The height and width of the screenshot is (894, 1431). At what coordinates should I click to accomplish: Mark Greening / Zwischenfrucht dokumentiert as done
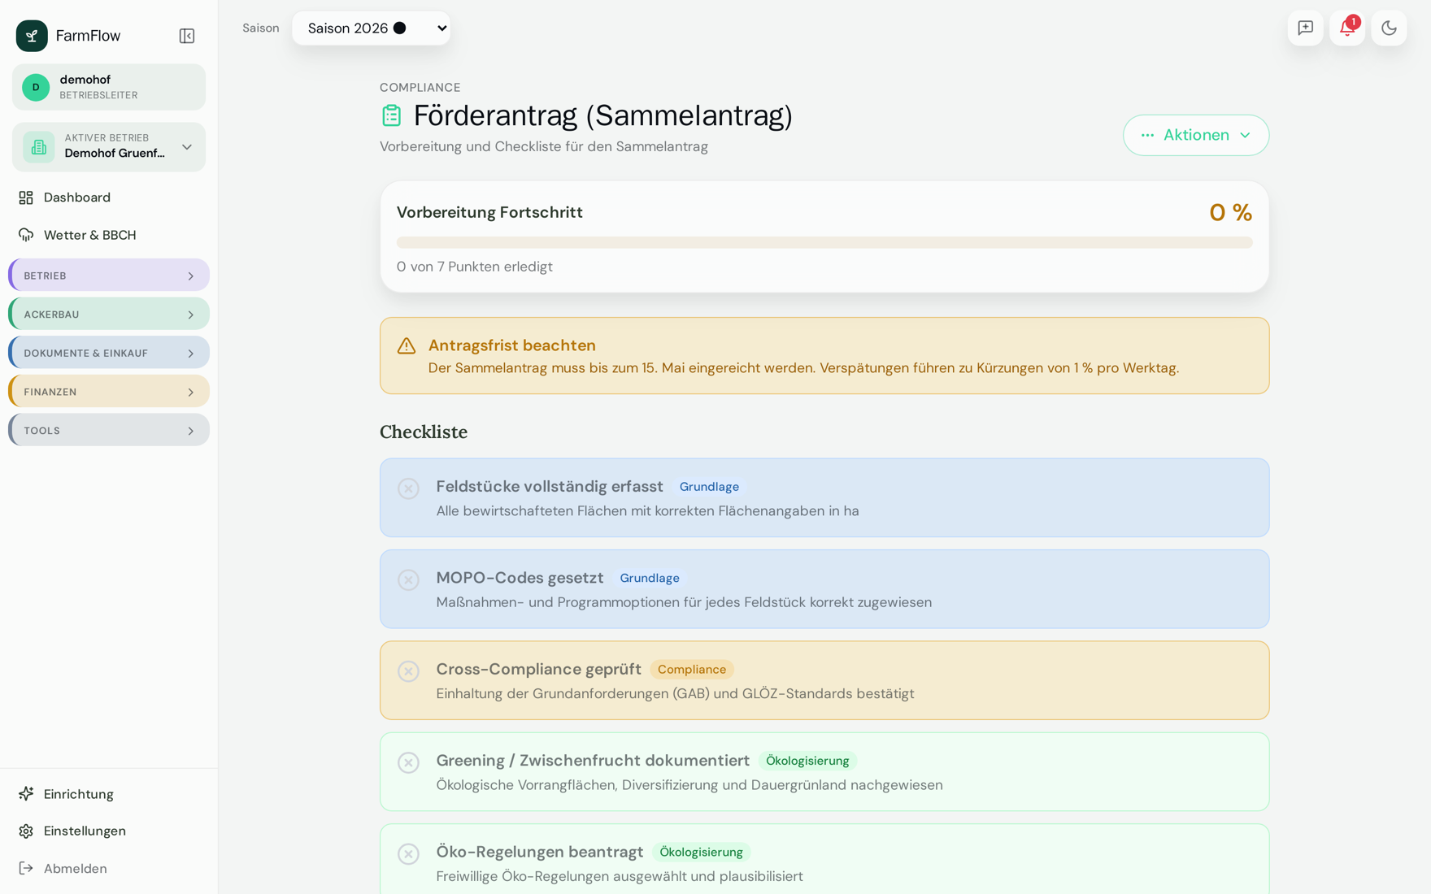coord(408,762)
